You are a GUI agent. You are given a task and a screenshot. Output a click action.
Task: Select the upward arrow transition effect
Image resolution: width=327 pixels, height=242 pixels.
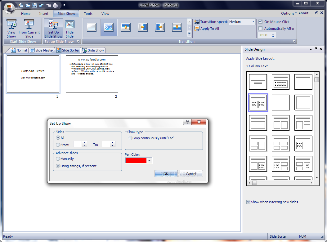coord(177,27)
